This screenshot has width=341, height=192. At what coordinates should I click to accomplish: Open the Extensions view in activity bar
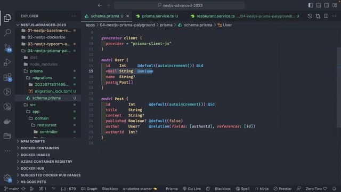point(7,77)
